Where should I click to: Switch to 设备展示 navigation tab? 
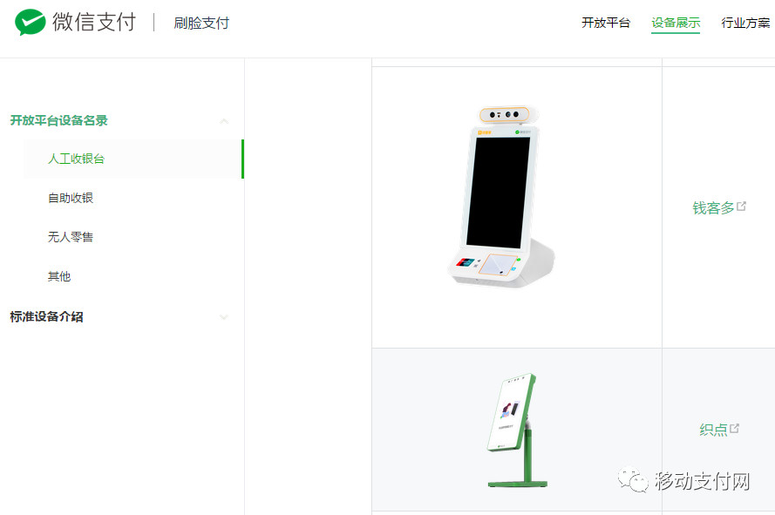[x=675, y=23]
